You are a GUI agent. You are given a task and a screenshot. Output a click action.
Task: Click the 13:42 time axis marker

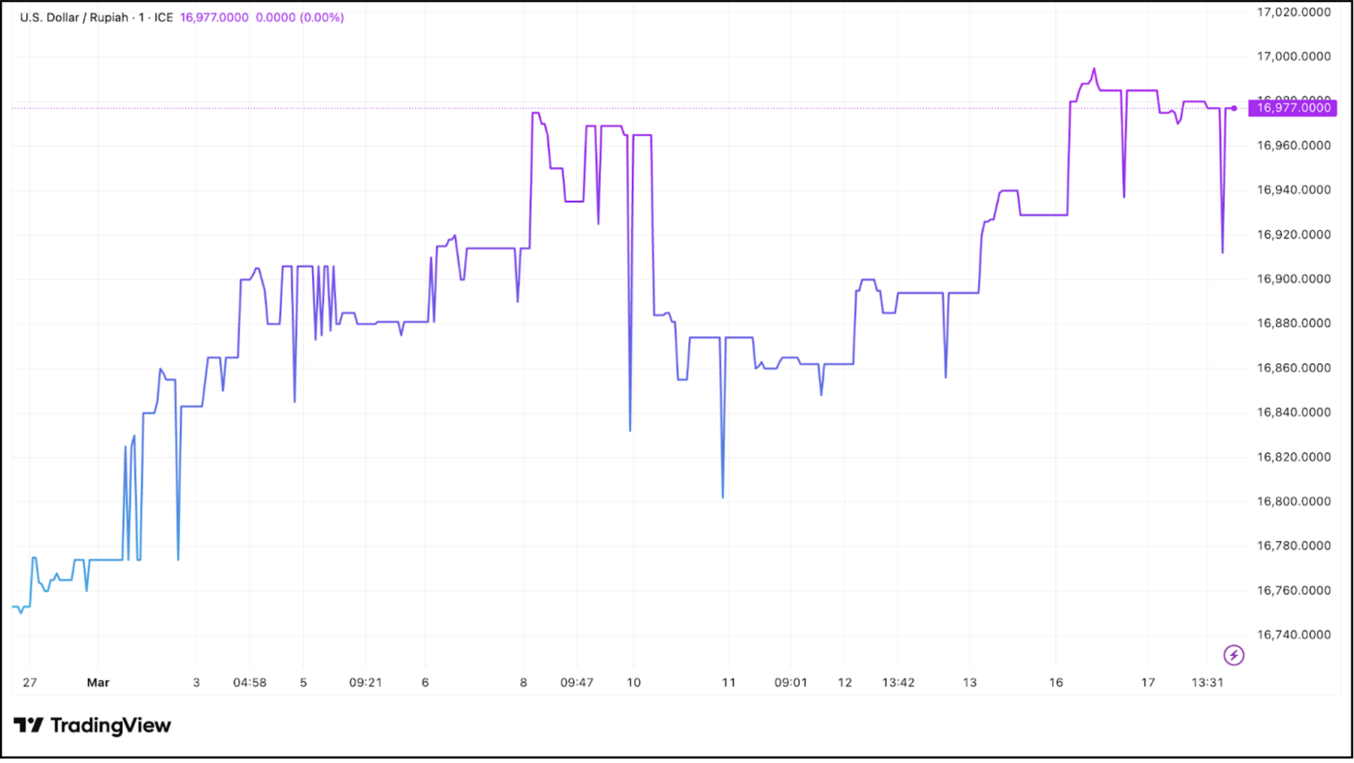pos(897,682)
